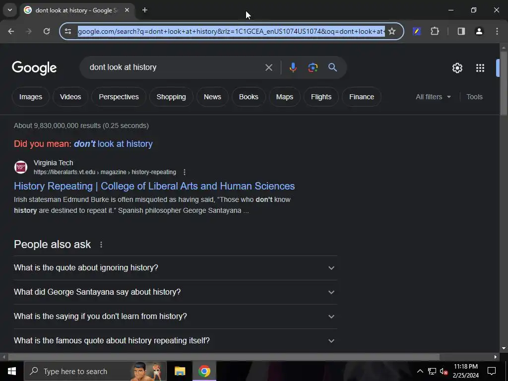Image resolution: width=508 pixels, height=381 pixels.
Task: Switch to Maps results
Action: click(x=284, y=97)
